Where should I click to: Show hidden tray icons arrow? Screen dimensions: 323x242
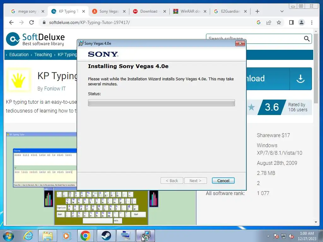(x=268, y=236)
